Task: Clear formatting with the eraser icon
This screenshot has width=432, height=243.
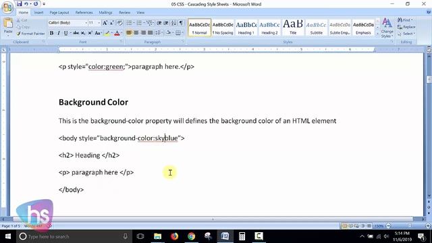Action: pos(119,23)
